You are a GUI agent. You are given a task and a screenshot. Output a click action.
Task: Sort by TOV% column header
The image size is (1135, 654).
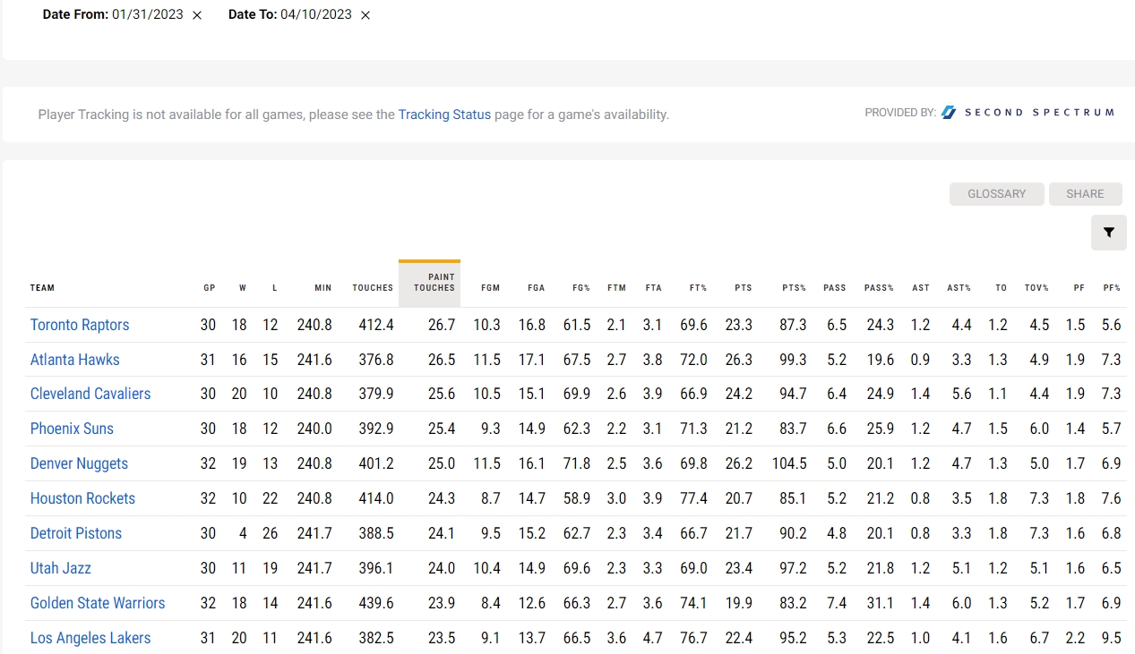pos(1036,288)
